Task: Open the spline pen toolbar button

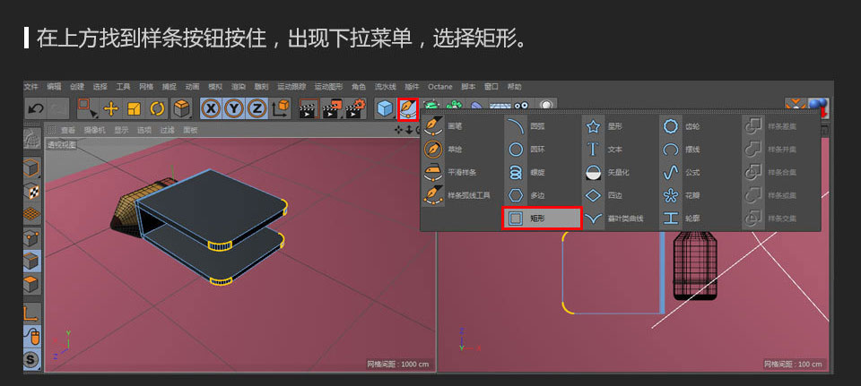Action: (408, 109)
